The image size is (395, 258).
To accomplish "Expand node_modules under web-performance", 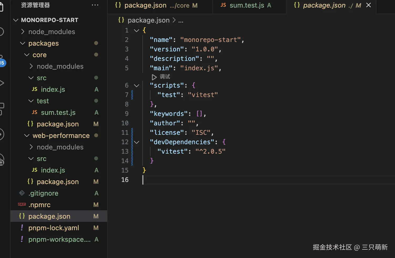I will (31, 147).
